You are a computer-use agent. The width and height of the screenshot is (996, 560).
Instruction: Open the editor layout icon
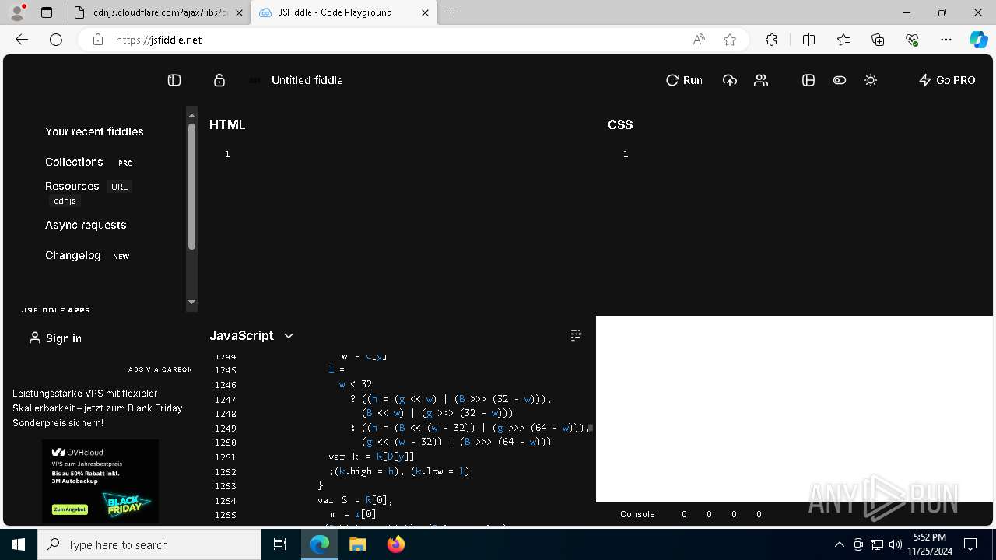(x=808, y=80)
